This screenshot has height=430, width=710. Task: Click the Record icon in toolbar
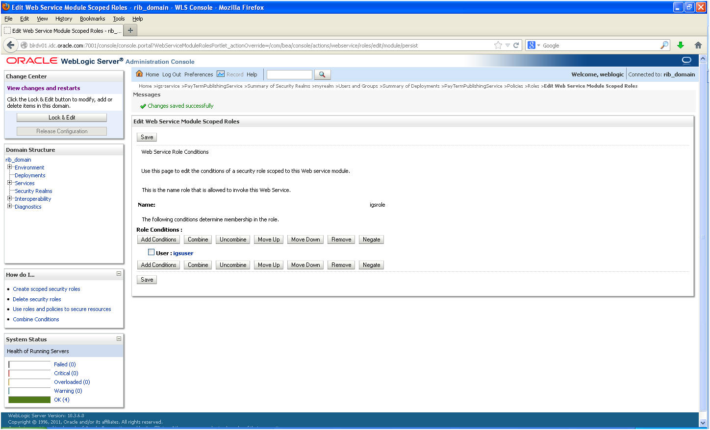221,74
